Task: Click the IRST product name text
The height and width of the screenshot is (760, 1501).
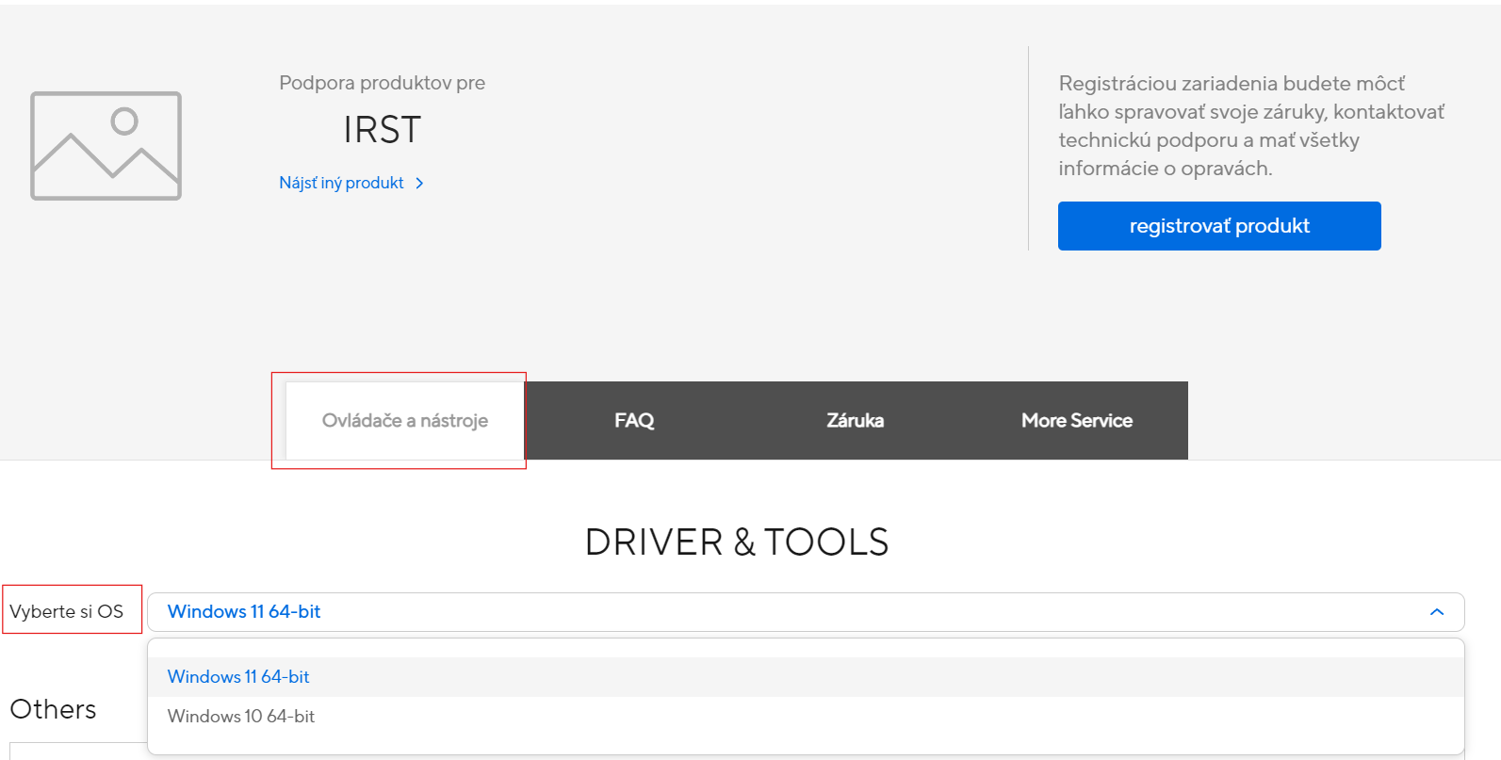Action: pyautogui.click(x=382, y=130)
